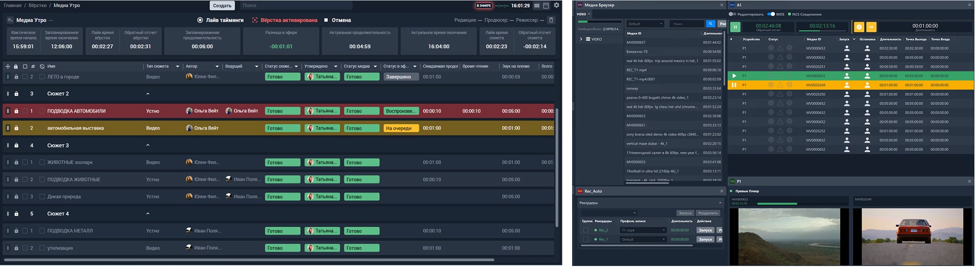Delete rundown via trash icon
979x267 pixels.
pyautogui.click(x=551, y=20)
